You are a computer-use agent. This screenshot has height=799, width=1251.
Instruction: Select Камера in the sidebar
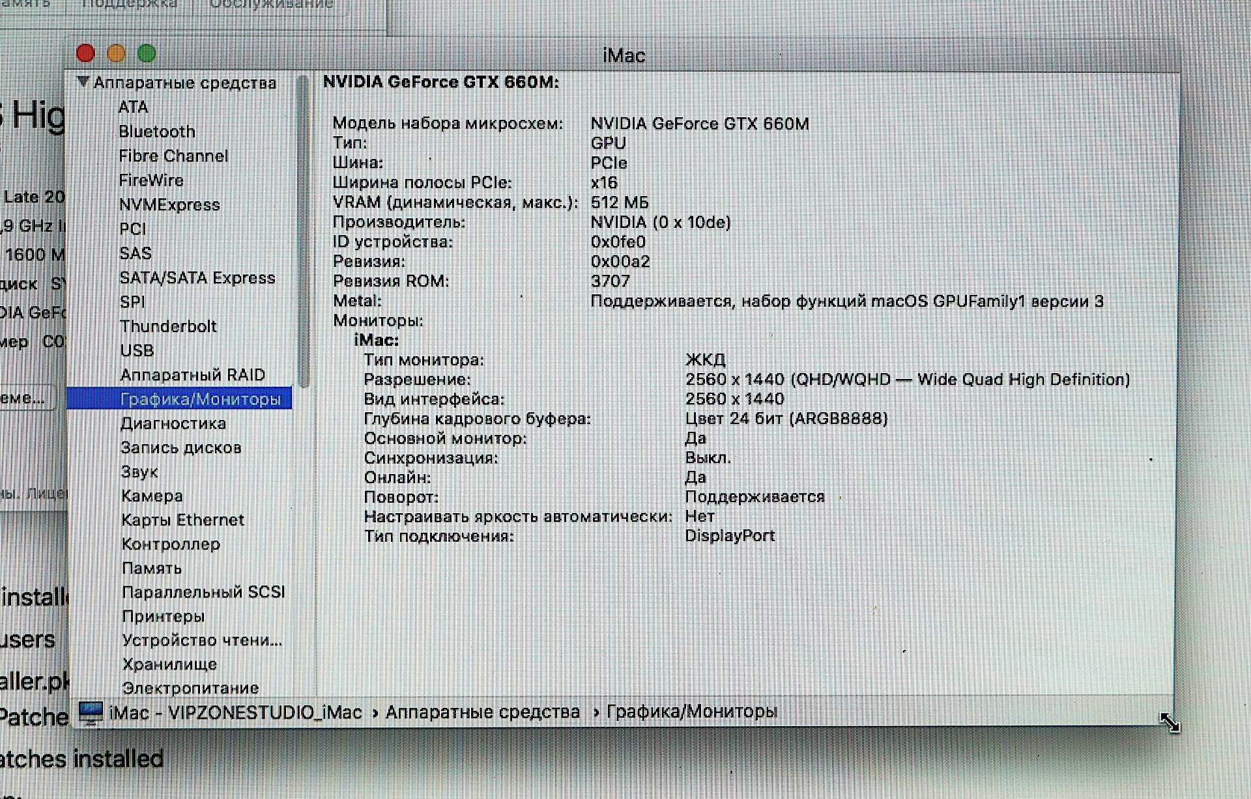(152, 496)
